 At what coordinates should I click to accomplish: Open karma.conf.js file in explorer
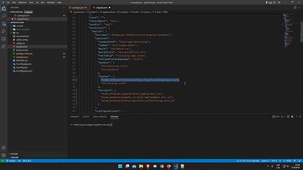click(22, 50)
